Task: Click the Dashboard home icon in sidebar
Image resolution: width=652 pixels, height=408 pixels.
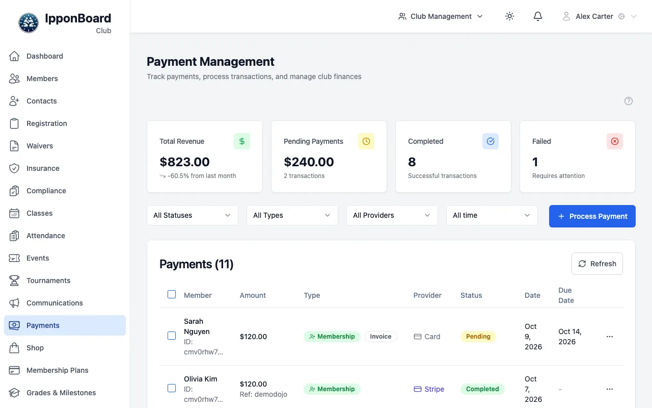Action: click(14, 56)
